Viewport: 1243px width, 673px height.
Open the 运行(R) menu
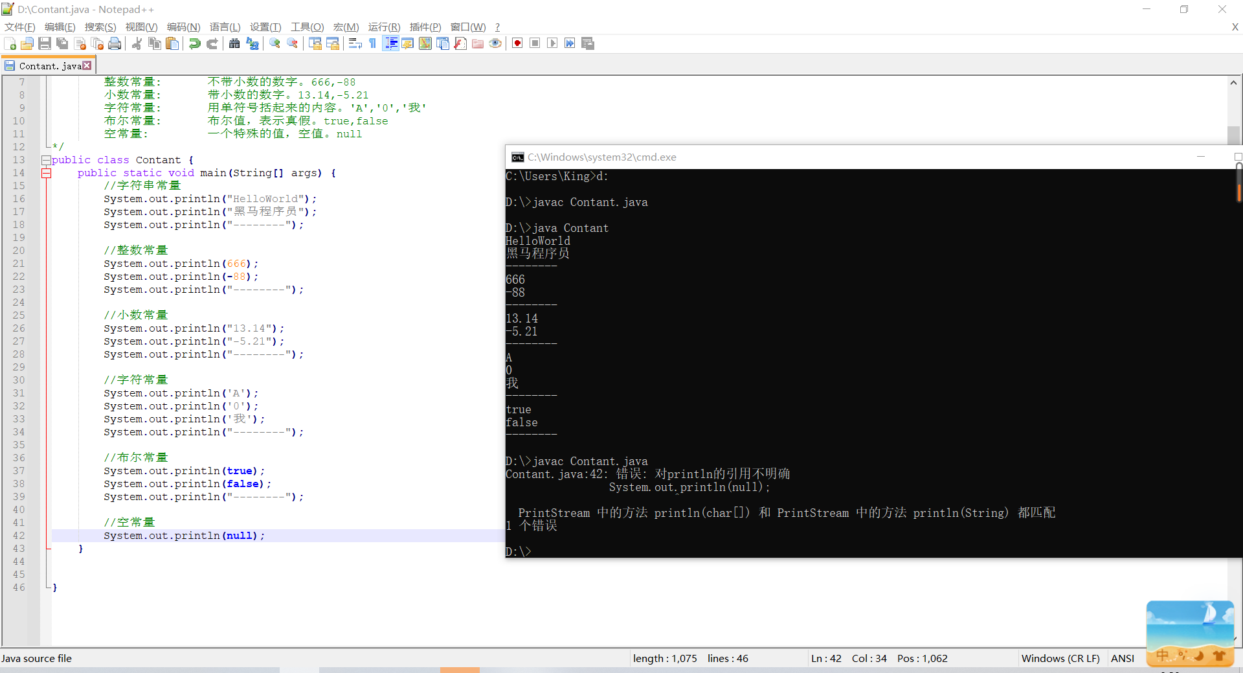[x=385, y=27]
